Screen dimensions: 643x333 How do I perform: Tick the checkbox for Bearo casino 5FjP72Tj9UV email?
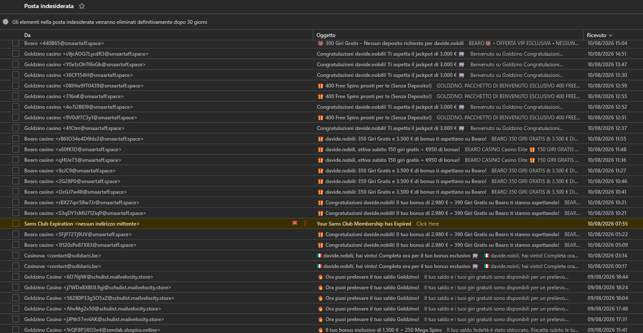coord(16,234)
